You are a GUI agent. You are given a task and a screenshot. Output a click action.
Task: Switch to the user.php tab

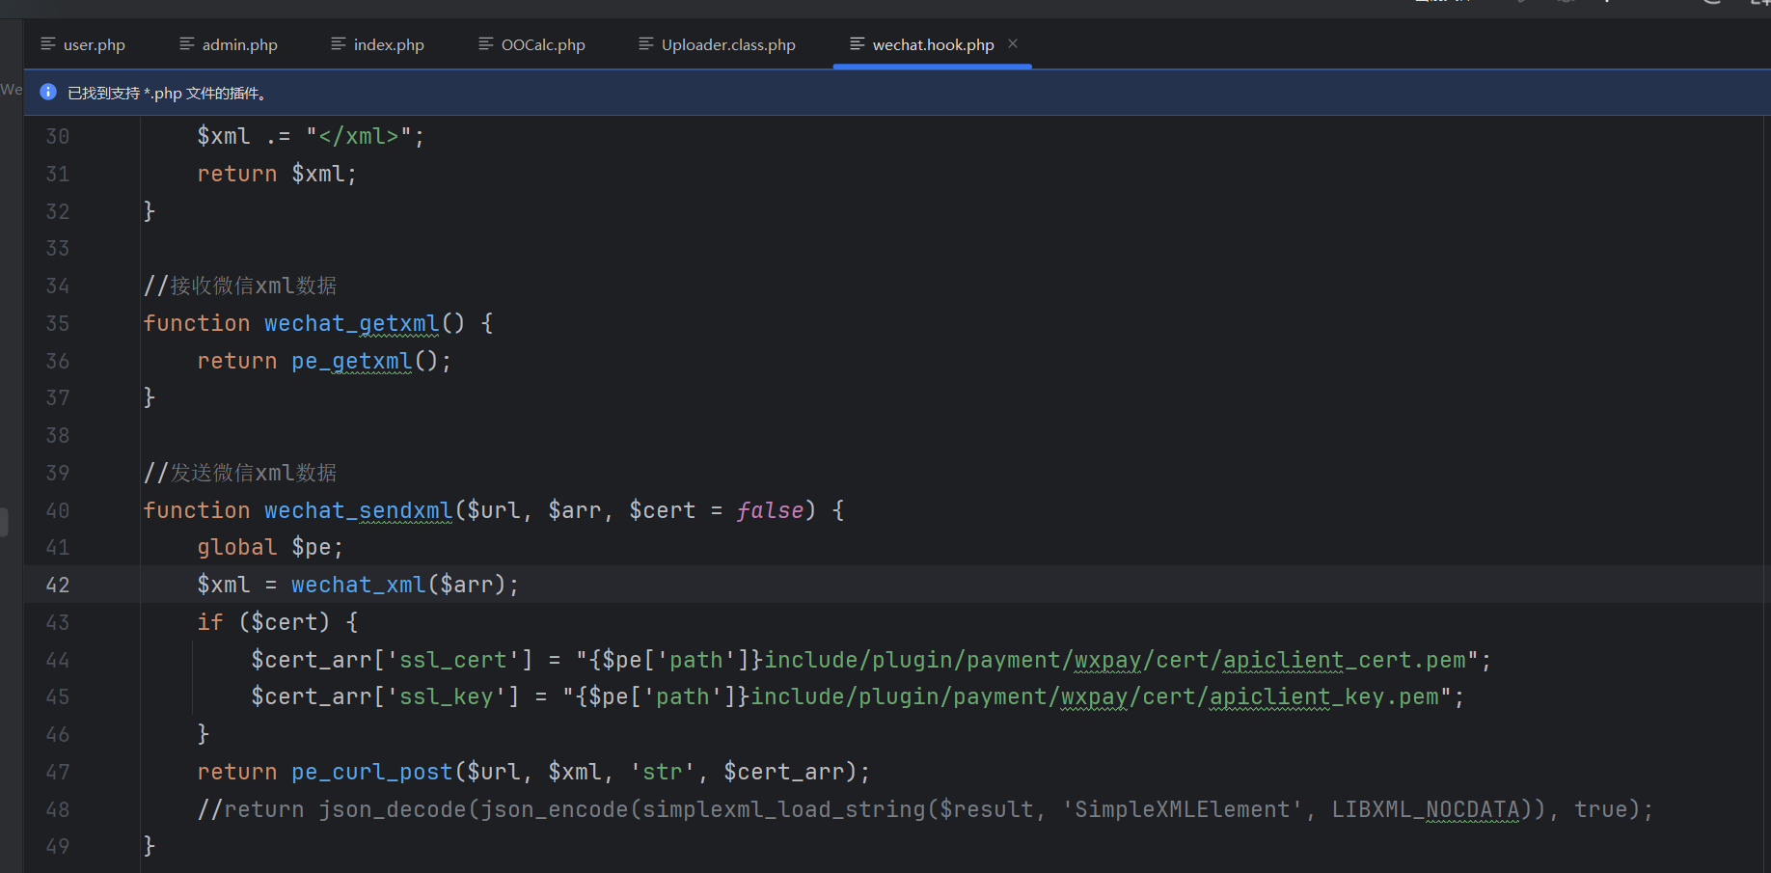(83, 44)
